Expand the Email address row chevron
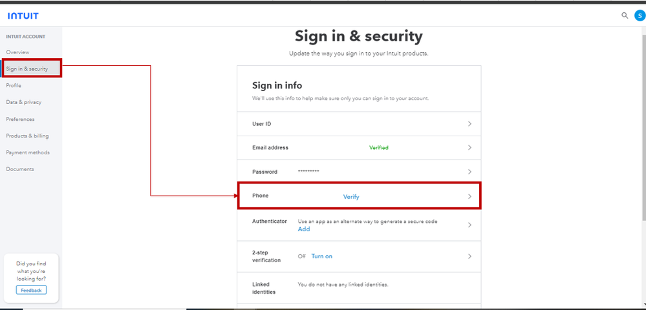The image size is (646, 310). [x=469, y=148]
